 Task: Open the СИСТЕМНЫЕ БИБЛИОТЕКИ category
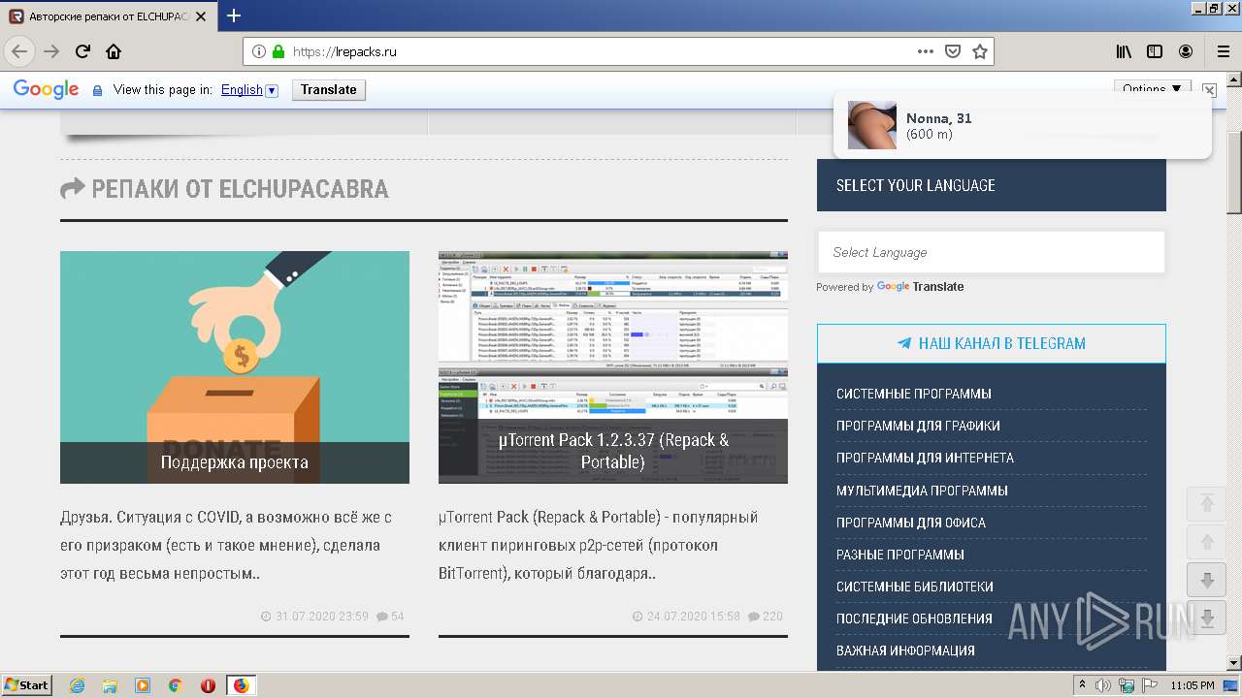(x=915, y=587)
